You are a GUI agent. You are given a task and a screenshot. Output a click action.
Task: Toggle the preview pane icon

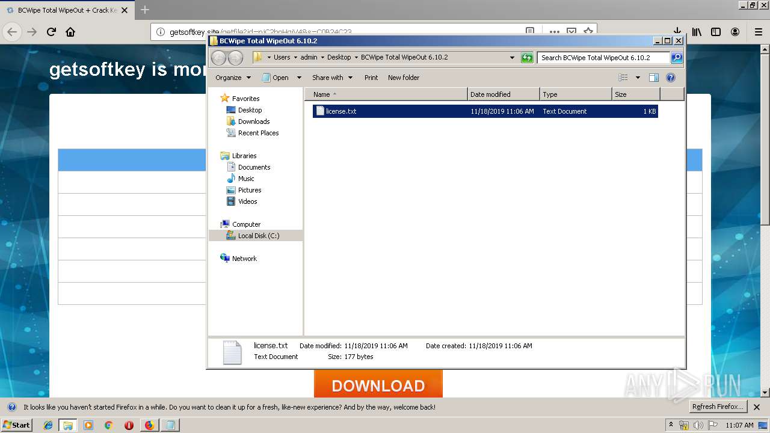click(x=654, y=78)
